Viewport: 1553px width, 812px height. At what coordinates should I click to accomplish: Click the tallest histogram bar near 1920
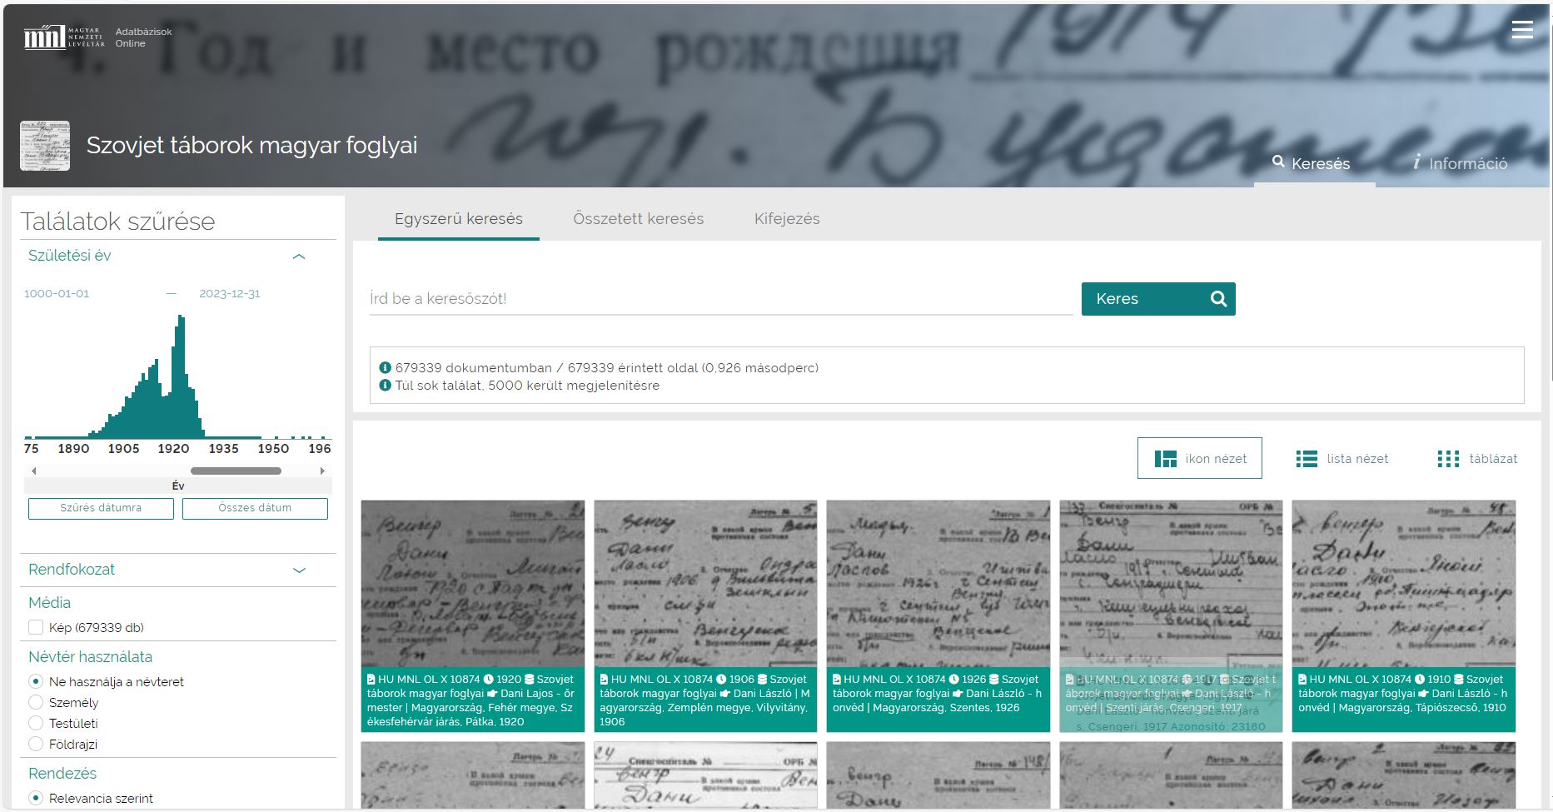tap(181, 376)
